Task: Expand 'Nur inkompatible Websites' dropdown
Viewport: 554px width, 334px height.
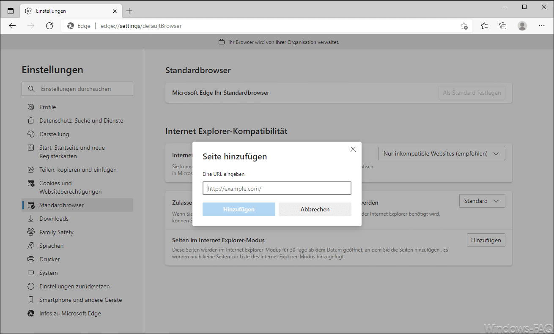Action: (x=442, y=153)
